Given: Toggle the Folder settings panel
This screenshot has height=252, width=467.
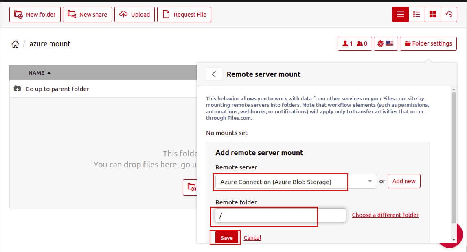Looking at the screenshot, I should [x=428, y=43].
